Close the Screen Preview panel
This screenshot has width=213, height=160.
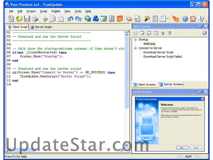click(x=206, y=92)
